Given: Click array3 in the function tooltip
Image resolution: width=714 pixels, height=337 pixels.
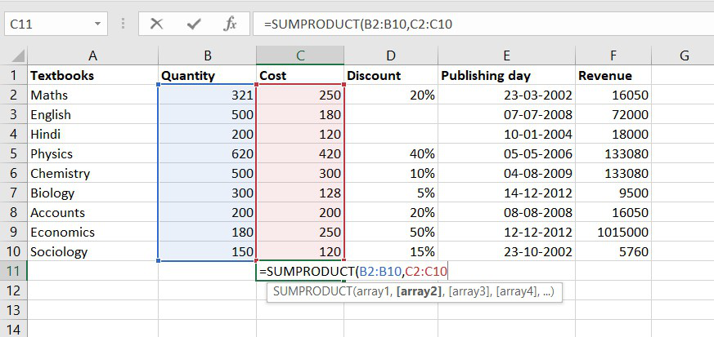Looking at the screenshot, I should tap(470, 292).
